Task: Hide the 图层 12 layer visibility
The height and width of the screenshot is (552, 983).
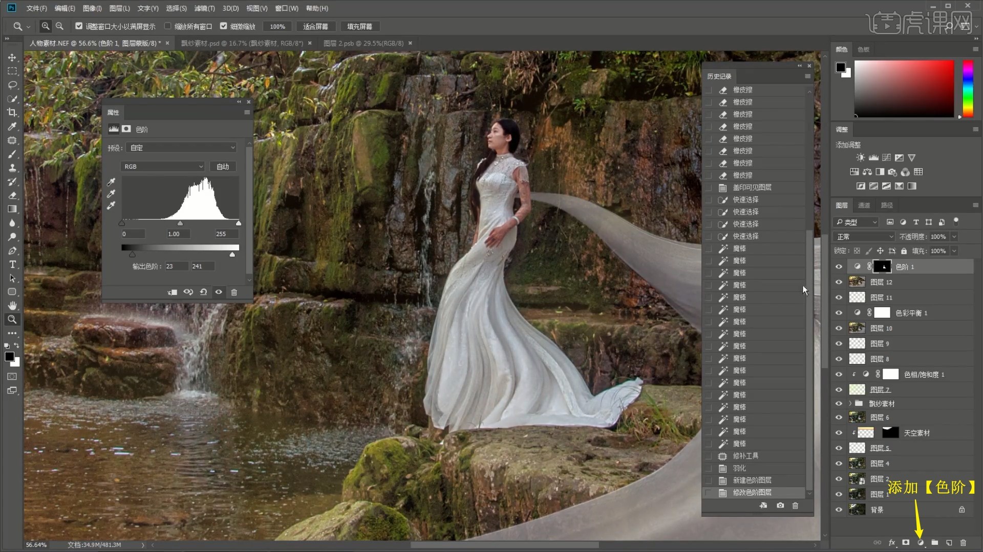Action: click(839, 282)
